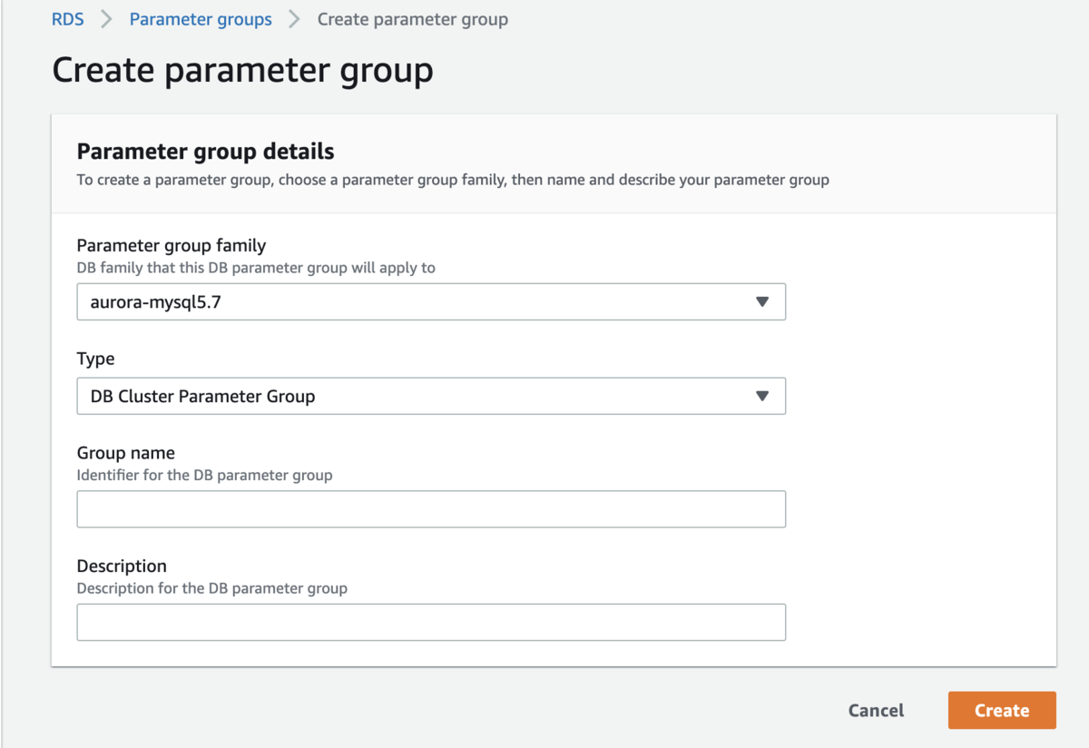This screenshot has width=1089, height=748.
Task: Focus the Description input field
Action: 430,623
